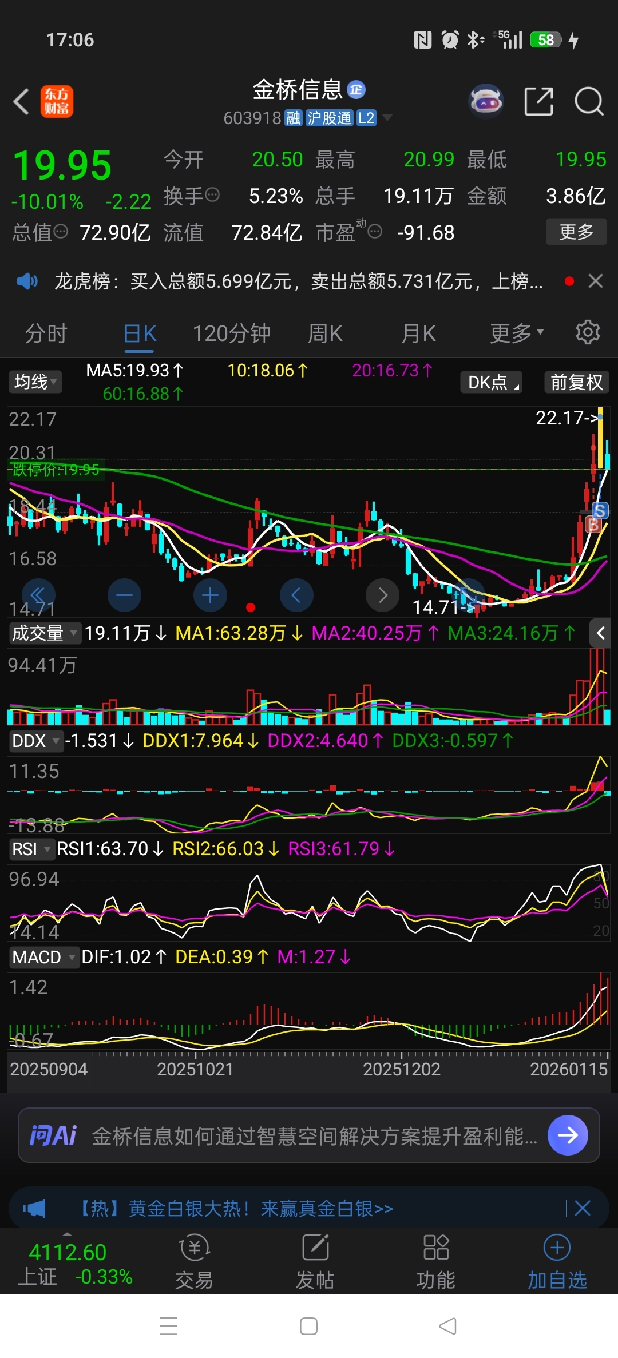Expand the stock title dropdown triangle
618x1358 pixels.
point(387,118)
